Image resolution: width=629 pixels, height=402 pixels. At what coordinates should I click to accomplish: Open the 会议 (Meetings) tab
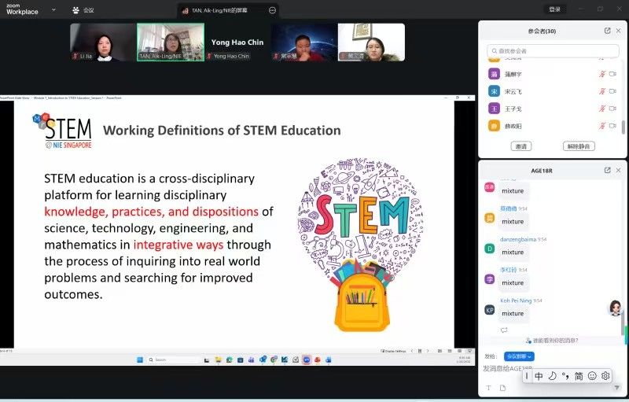pos(83,10)
